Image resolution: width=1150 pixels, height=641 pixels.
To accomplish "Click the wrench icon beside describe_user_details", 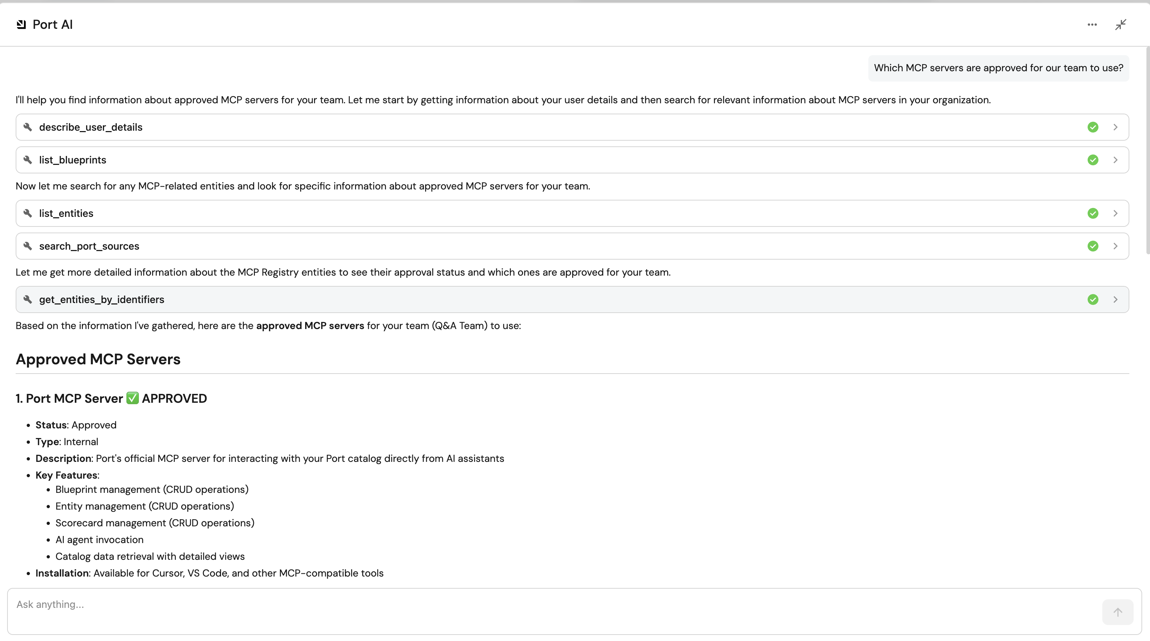I will click(x=28, y=127).
